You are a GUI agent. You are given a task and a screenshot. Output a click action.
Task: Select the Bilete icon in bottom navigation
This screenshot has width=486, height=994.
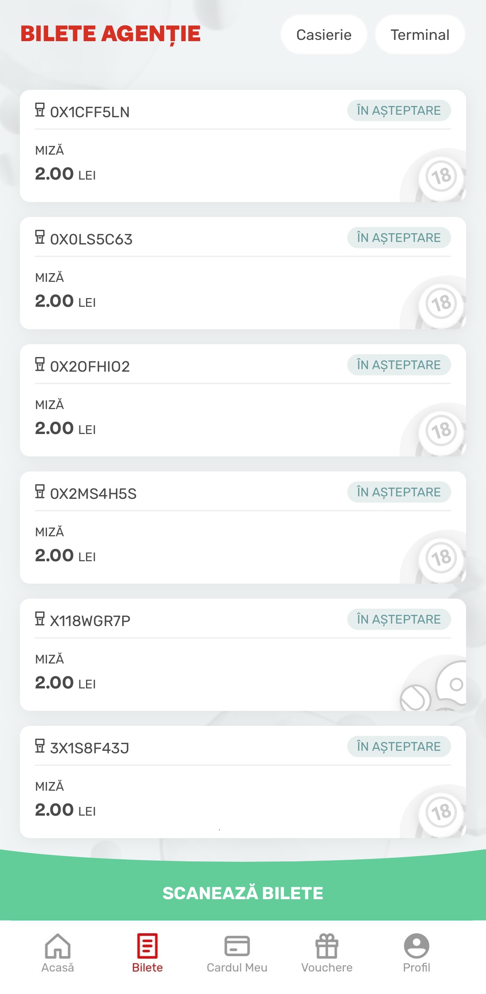coord(147,946)
